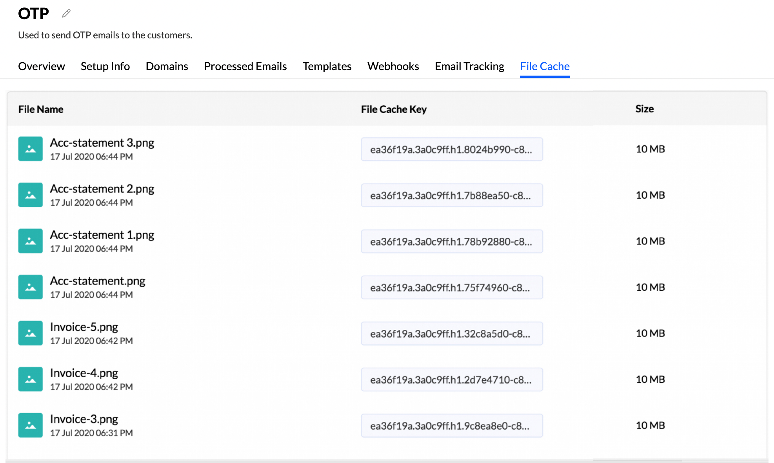Image resolution: width=774 pixels, height=463 pixels.
Task: Open the Processed Emails tab
Action: pos(245,66)
